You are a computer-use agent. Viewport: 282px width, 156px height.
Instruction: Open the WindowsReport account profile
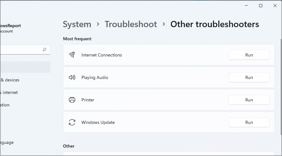click(11, 28)
